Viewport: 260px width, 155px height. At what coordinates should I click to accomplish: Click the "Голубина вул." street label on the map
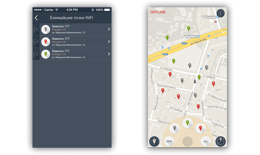point(218,125)
